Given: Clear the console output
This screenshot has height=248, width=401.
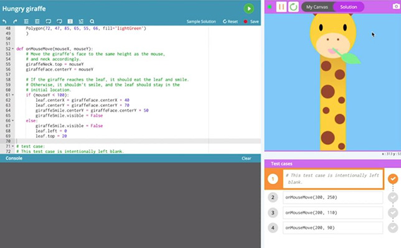Looking at the screenshot, I should point(247,158).
